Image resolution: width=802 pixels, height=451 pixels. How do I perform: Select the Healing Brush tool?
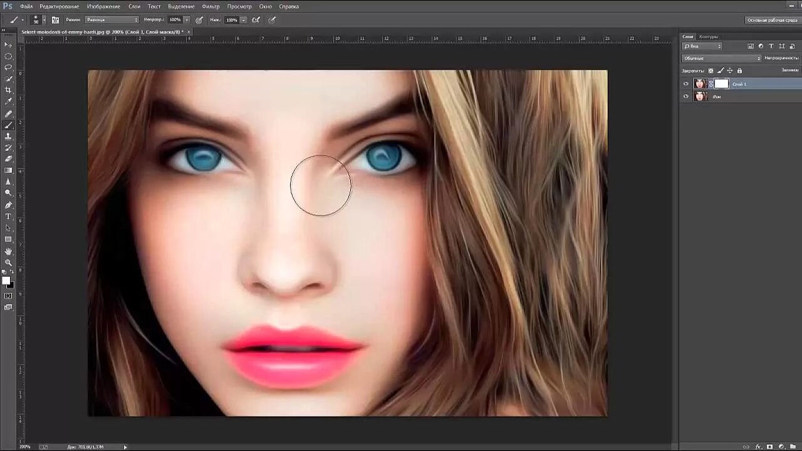[8, 114]
